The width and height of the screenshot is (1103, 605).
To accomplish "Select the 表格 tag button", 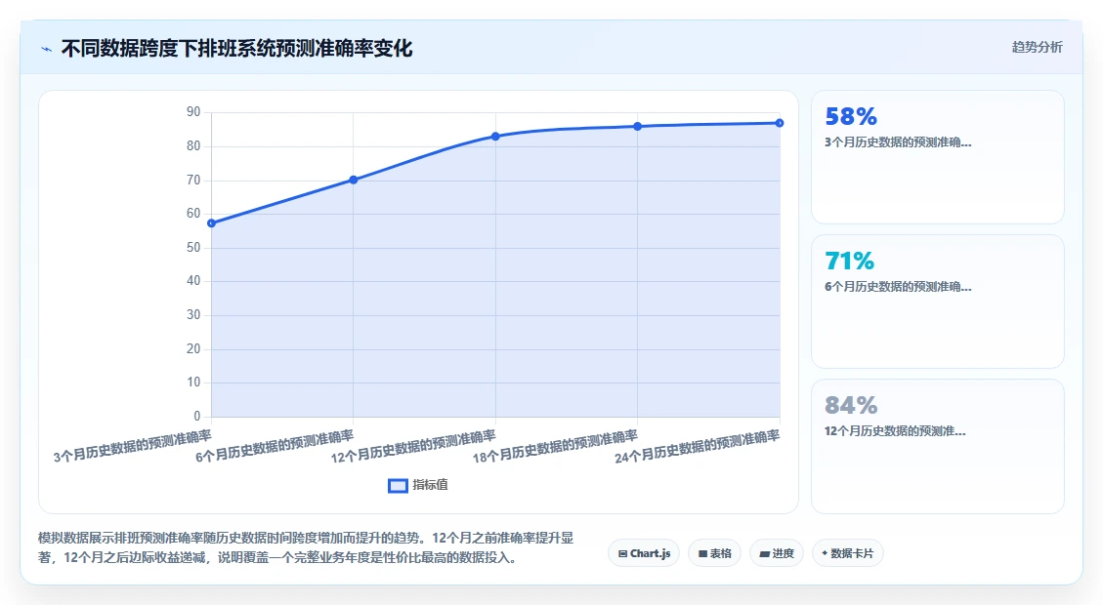I will pyautogui.click(x=715, y=553).
